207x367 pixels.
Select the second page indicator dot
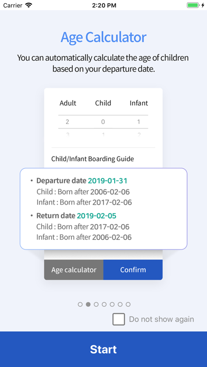(x=88, y=304)
